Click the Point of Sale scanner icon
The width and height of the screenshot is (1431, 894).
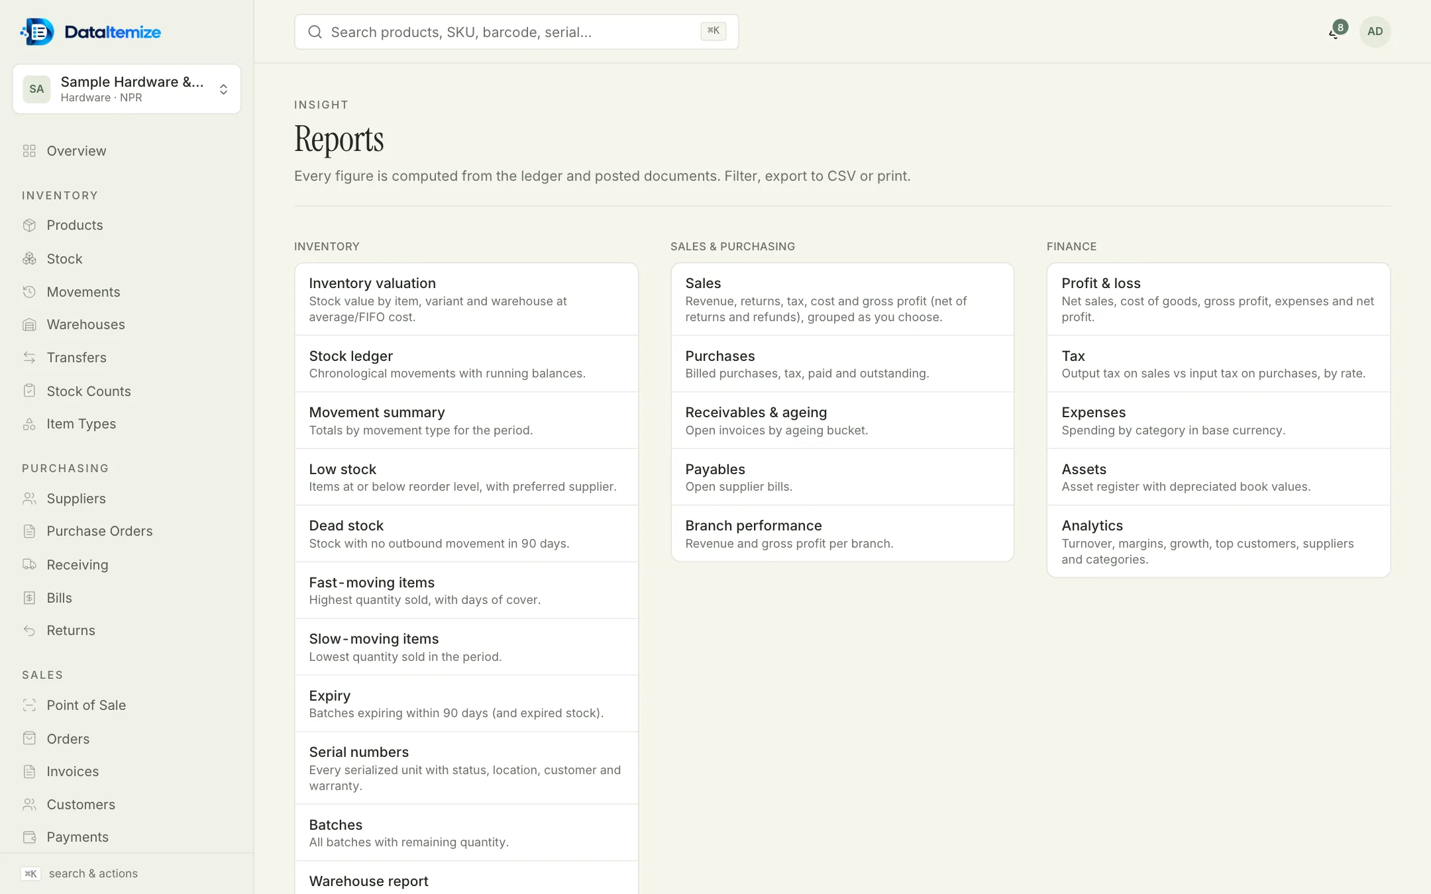tap(29, 705)
